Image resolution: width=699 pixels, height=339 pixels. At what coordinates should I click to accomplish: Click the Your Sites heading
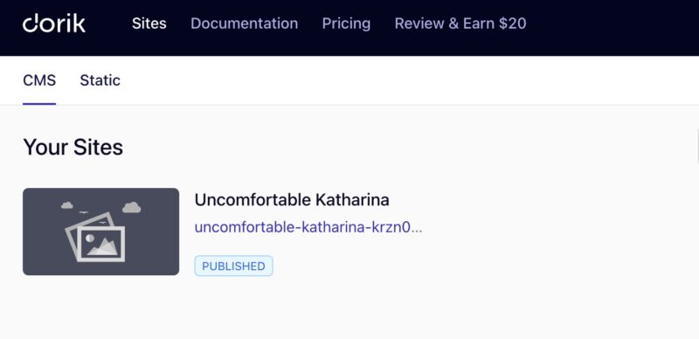pyautogui.click(x=73, y=147)
